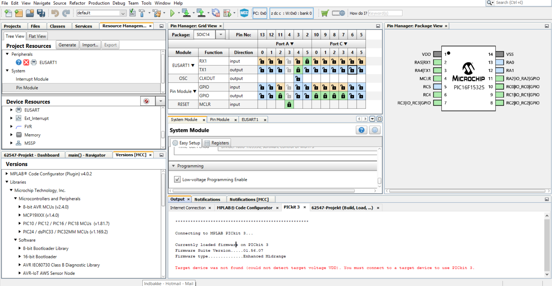Expand the EUSART node in Device Resources
Image resolution: width=552 pixels, height=286 pixels.
[11, 110]
